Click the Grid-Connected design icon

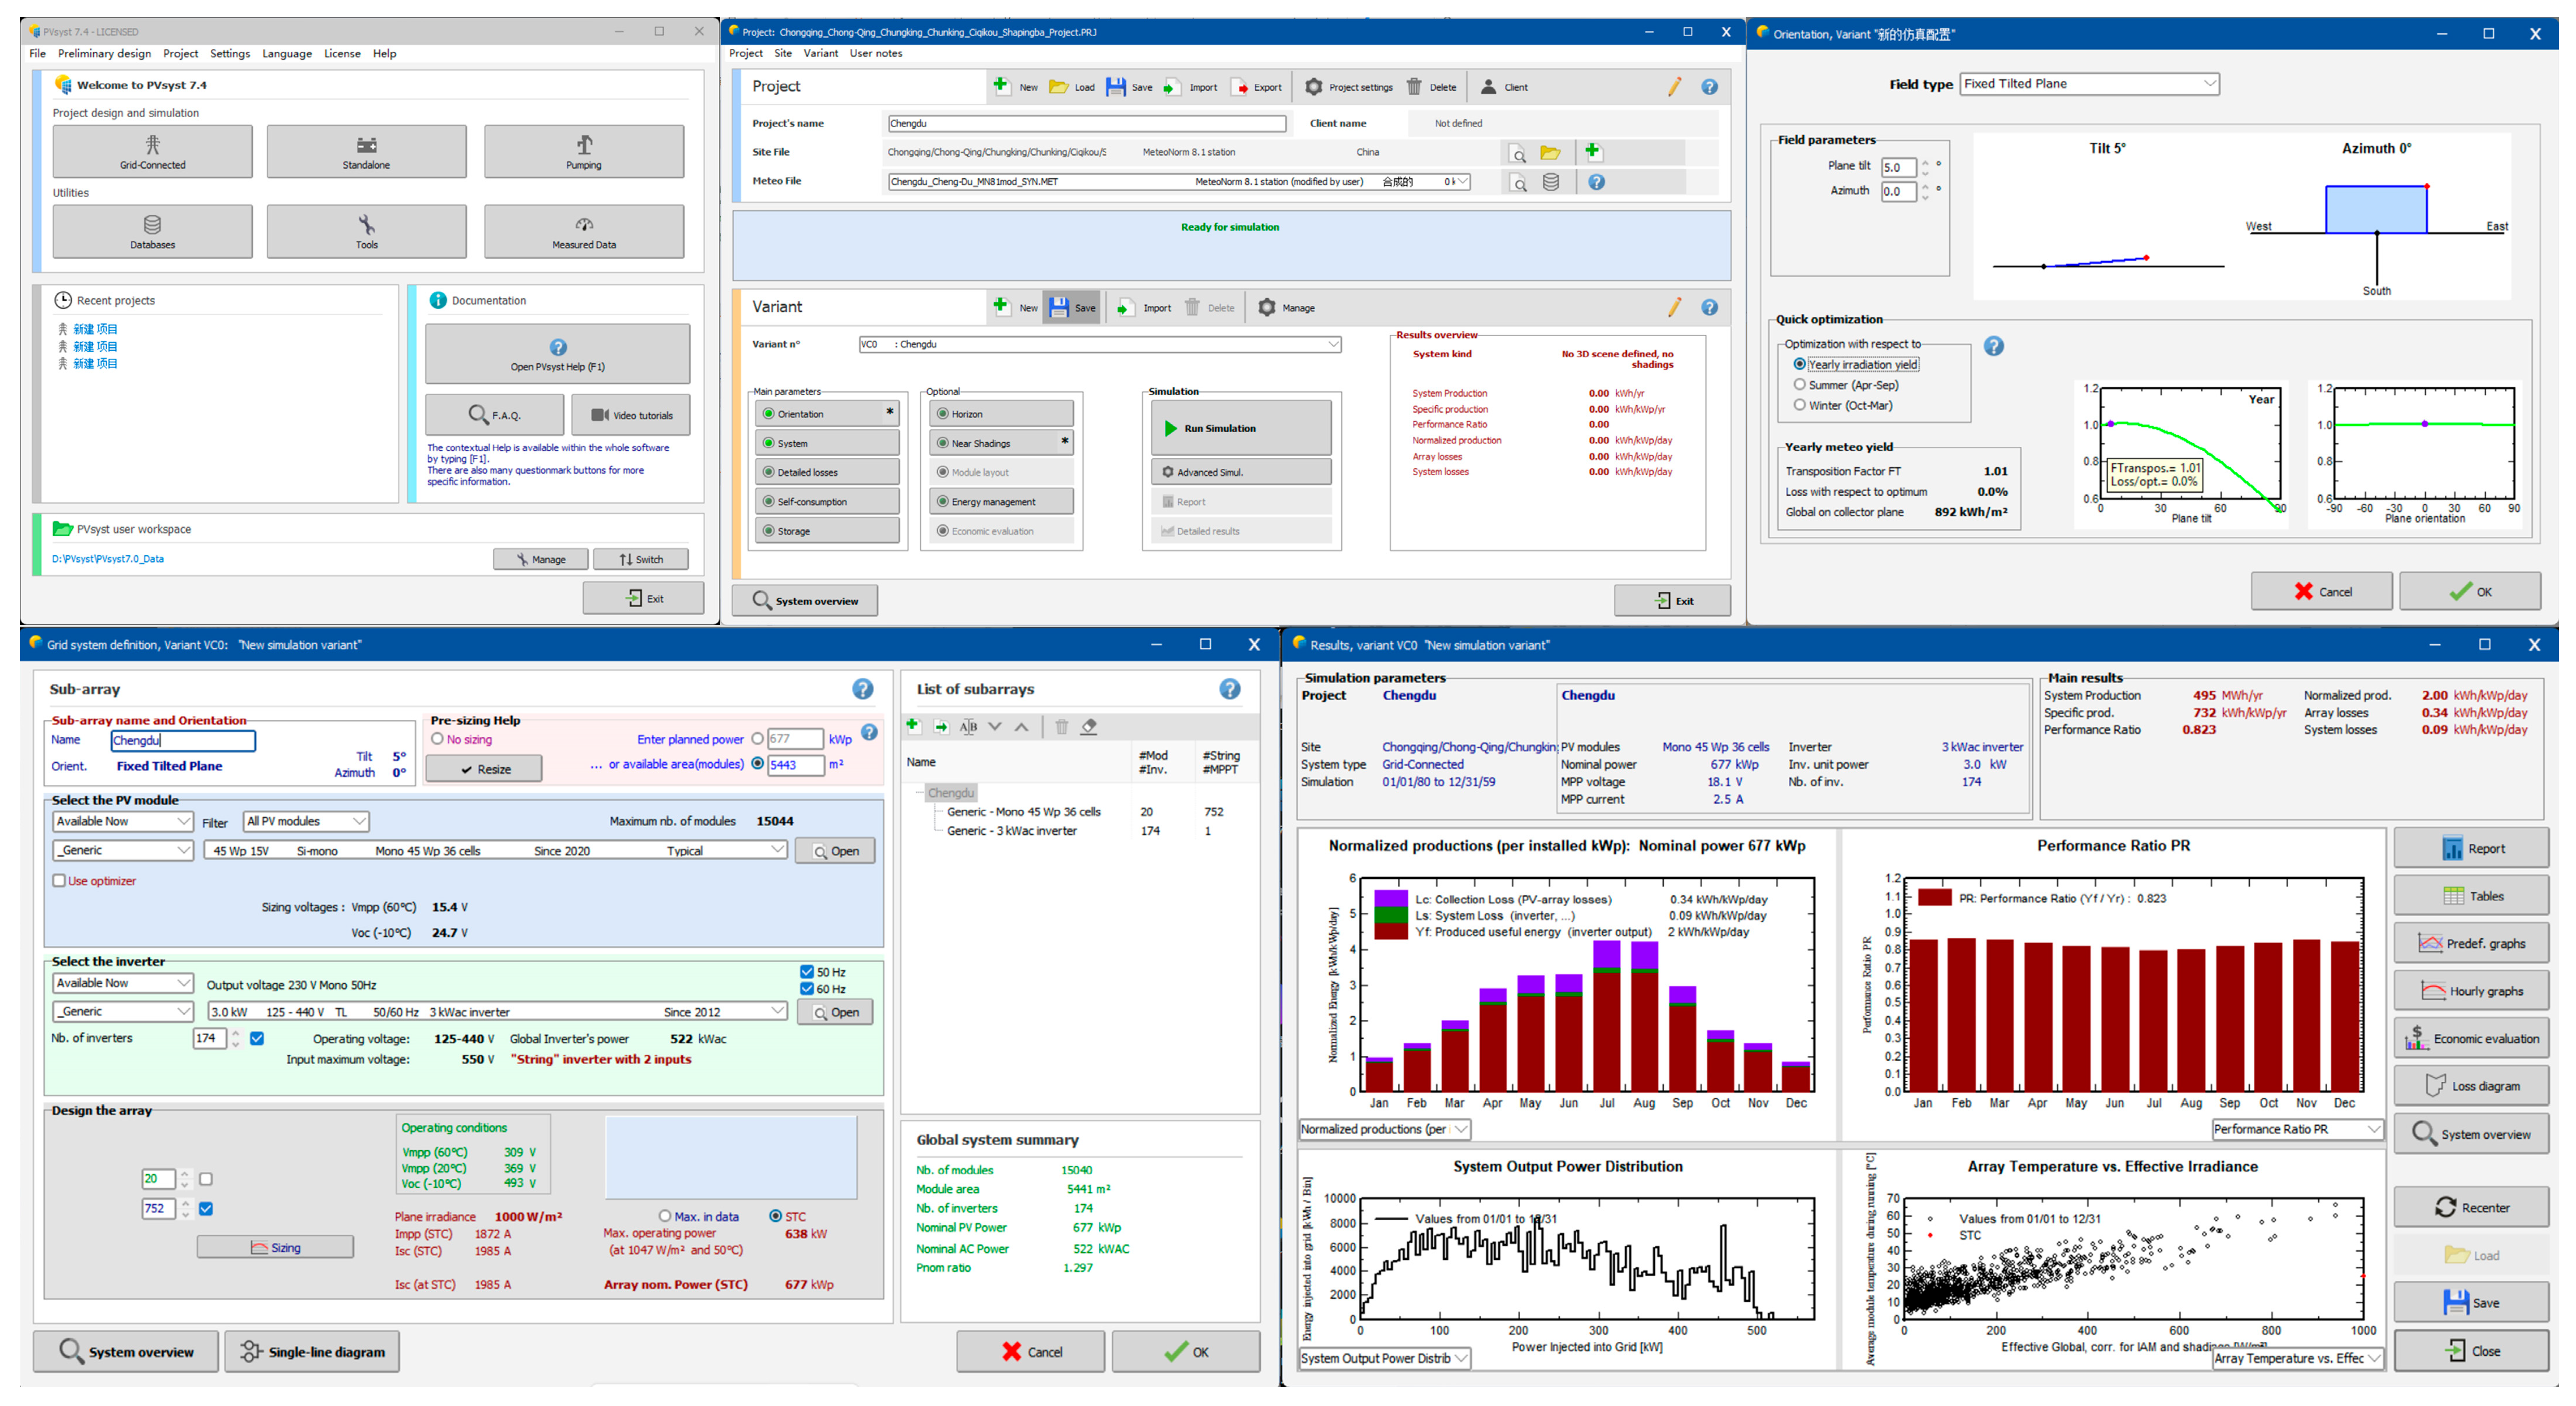click(152, 145)
